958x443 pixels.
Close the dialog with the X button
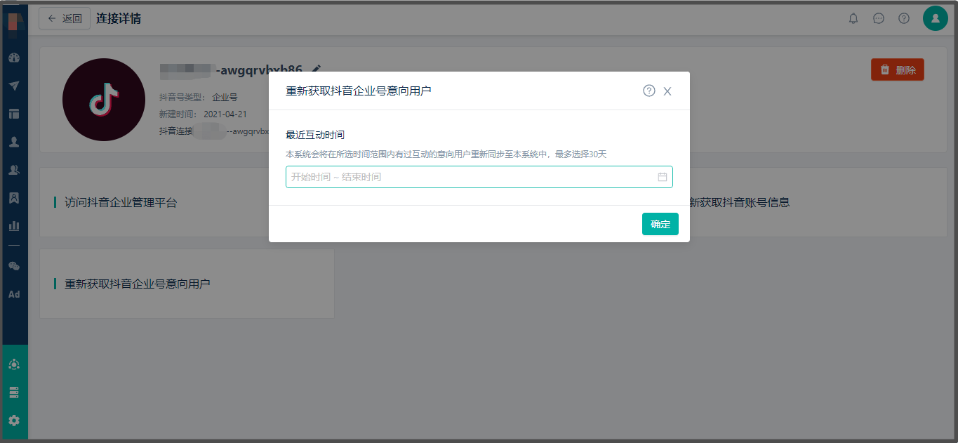click(x=667, y=91)
